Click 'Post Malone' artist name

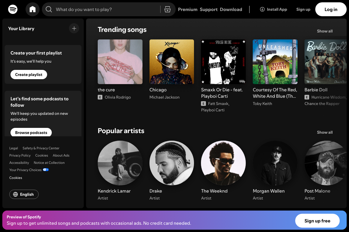pyautogui.click(x=317, y=191)
